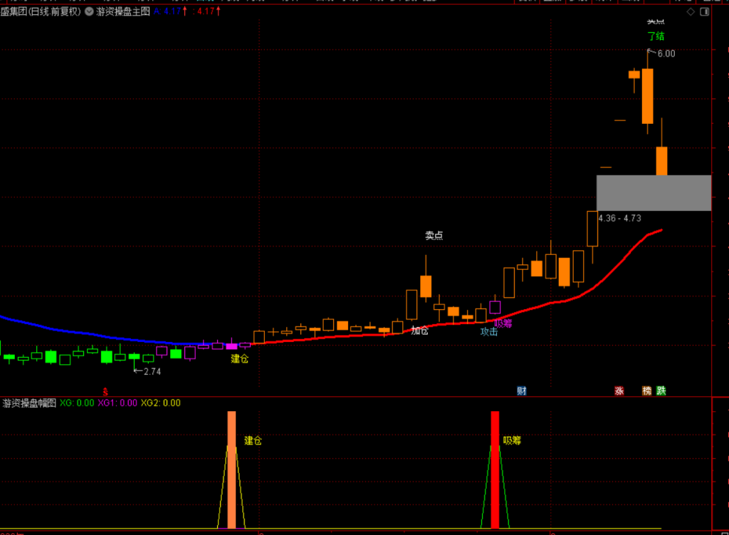Image resolution: width=729 pixels, height=535 pixels.
Task: Click the blue 攻击 signal label
Action: point(489,332)
